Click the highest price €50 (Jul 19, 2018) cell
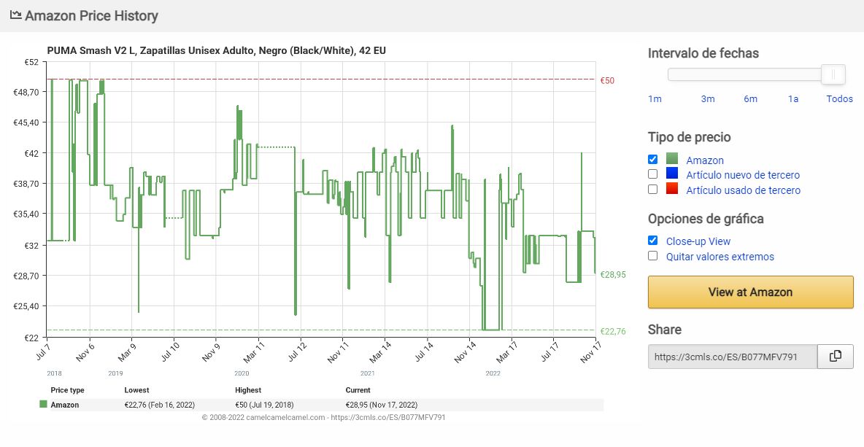This screenshot has height=447, width=864. click(x=264, y=405)
